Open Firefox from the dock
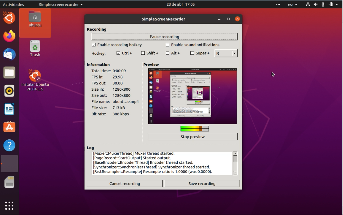343x215 pixels. 9,36
